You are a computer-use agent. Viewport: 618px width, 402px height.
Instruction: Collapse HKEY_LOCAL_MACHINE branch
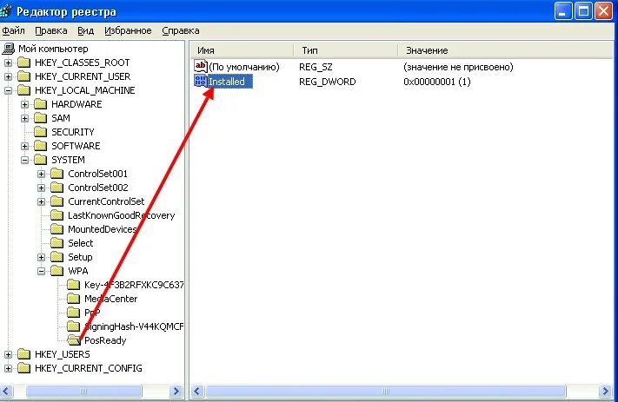pyautogui.click(x=9, y=90)
